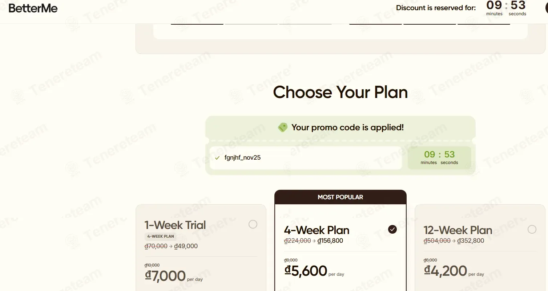Click the green promo tag icon

click(x=283, y=127)
